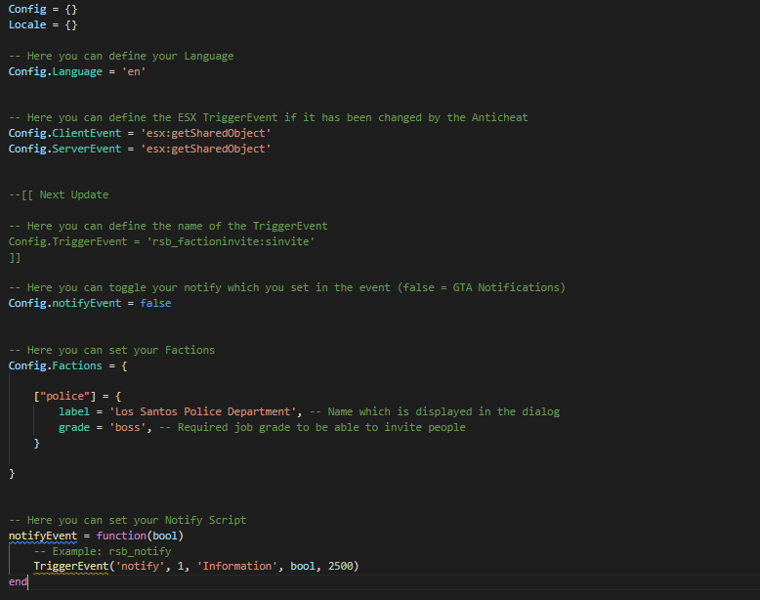
Task: Click the 2500 number argument
Action: [x=340, y=566]
